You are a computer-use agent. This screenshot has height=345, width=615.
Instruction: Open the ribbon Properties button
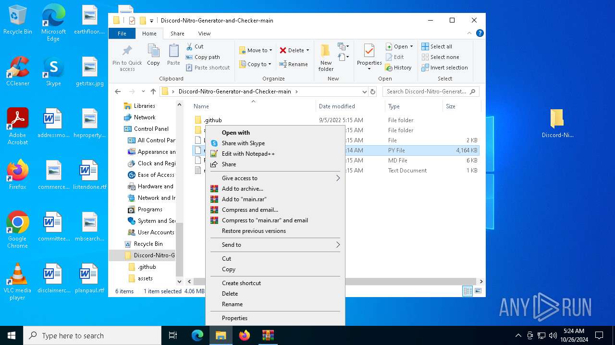(369, 57)
